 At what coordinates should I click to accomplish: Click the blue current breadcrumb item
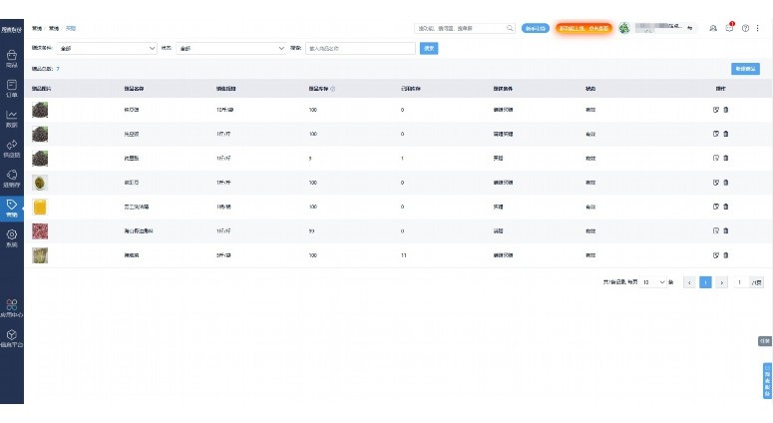[71, 29]
